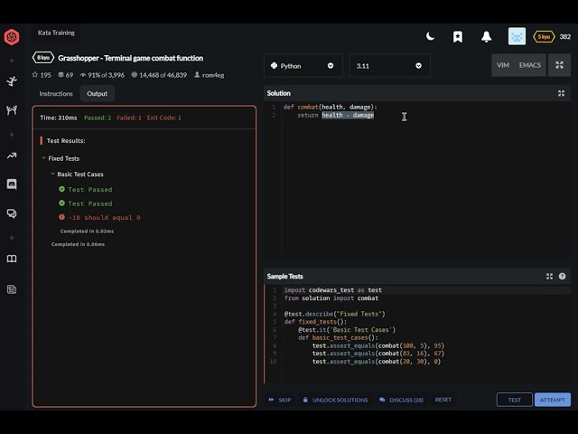Click the second Test Passed result
The height and width of the screenshot is (434, 578).
pyautogui.click(x=85, y=203)
